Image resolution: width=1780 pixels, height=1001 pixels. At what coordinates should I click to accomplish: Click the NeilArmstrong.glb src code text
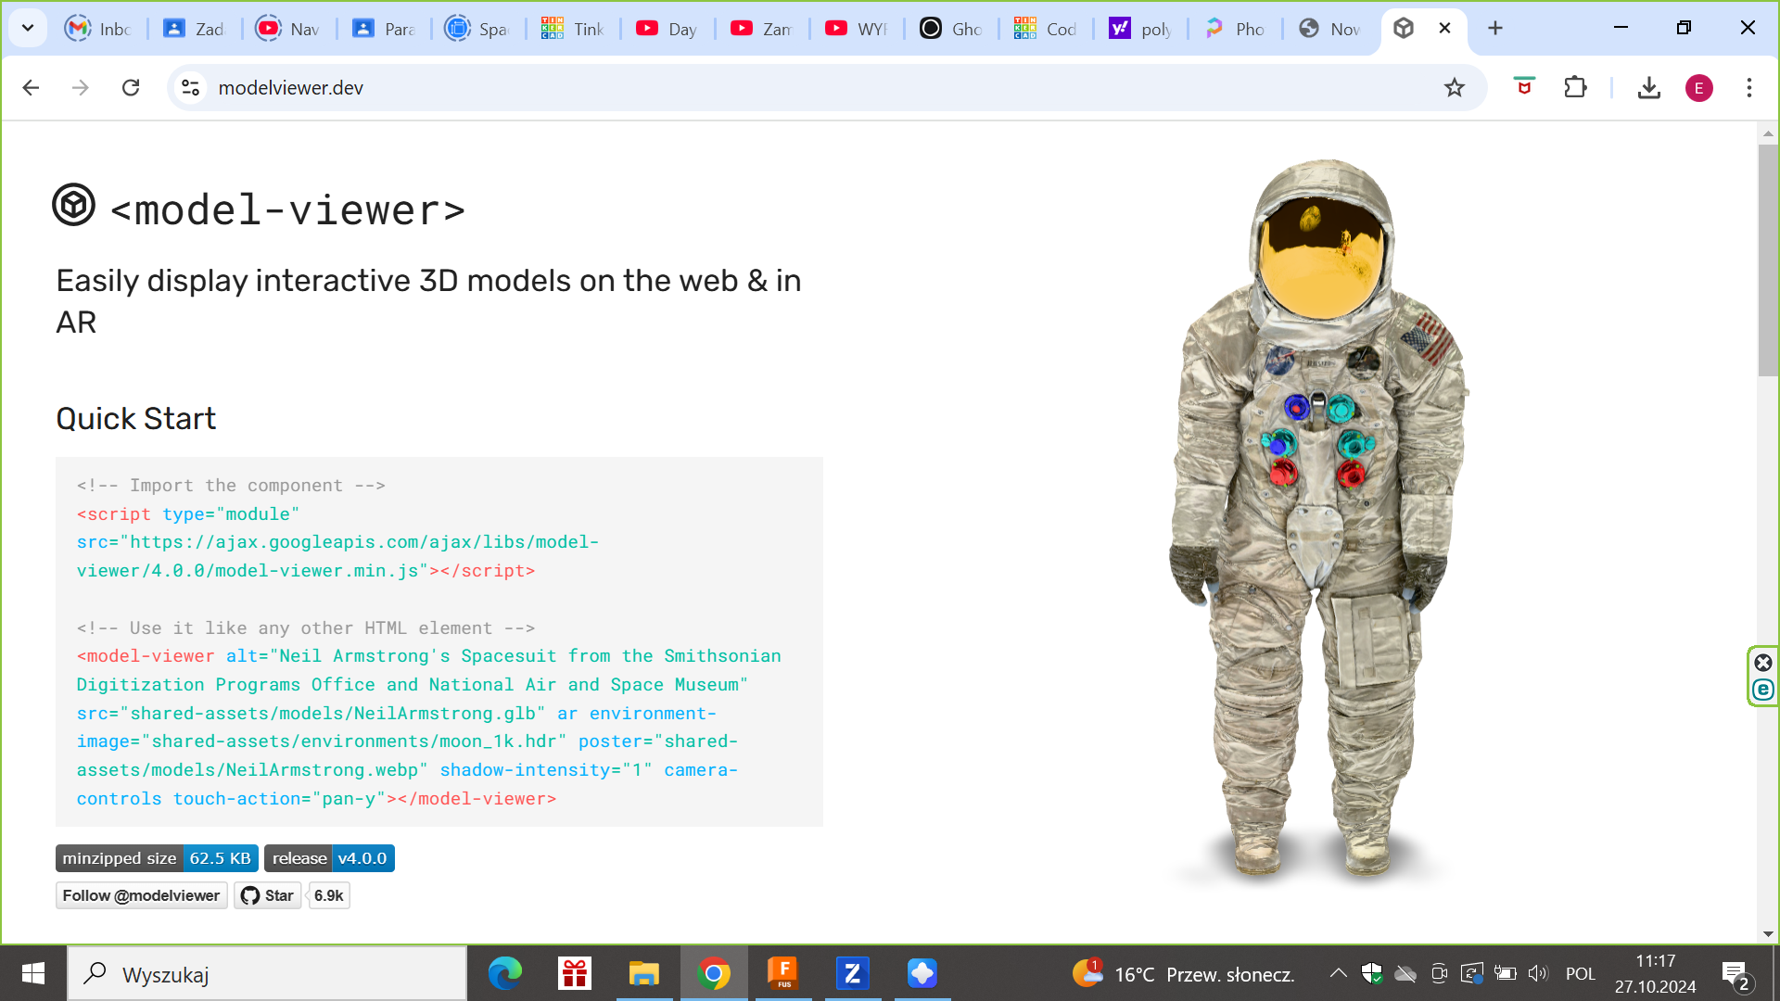coord(311,713)
